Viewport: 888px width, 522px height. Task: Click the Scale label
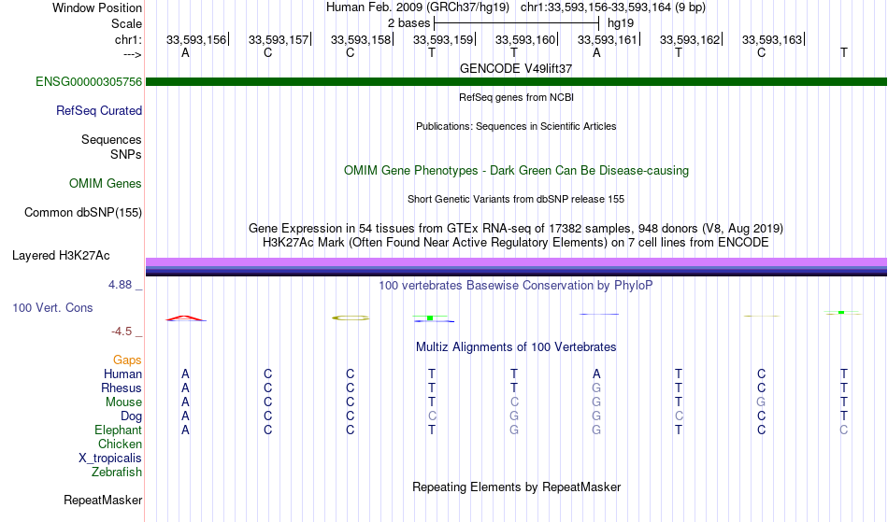click(126, 23)
